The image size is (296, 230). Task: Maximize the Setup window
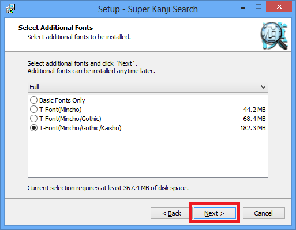pyautogui.click(x=258, y=7)
